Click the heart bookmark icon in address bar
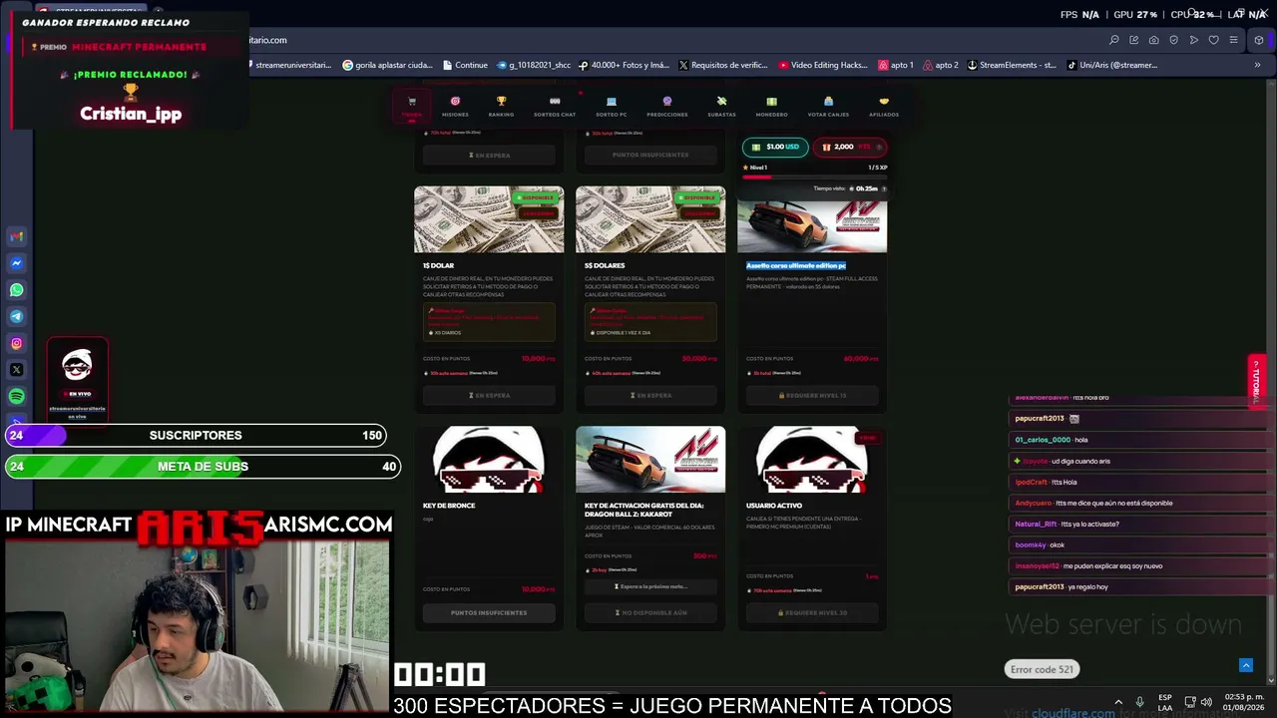The image size is (1277, 718). pos(1214,40)
